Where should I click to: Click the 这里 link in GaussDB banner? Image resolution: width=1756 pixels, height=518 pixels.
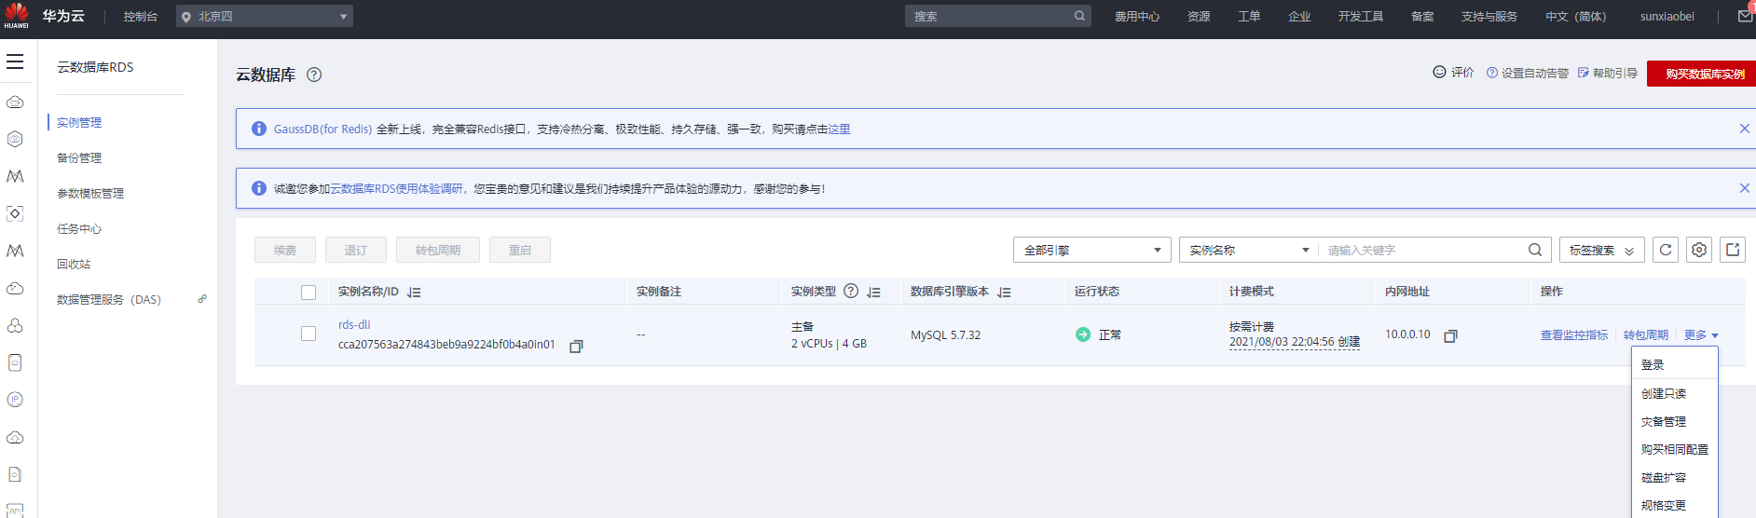coord(839,129)
